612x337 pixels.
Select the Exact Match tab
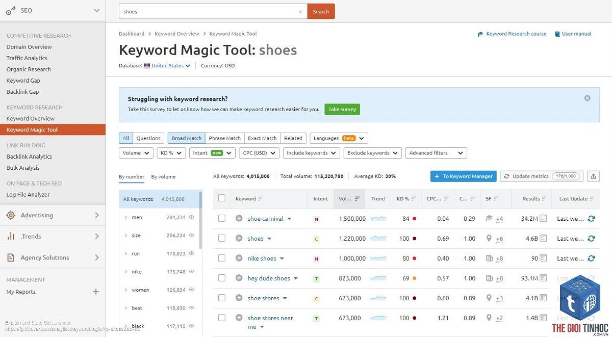[262, 138]
